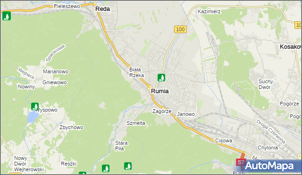Viewport: 302px width, 175px height.
Task: Click the Wyspowo village label
Action: click(46, 110)
